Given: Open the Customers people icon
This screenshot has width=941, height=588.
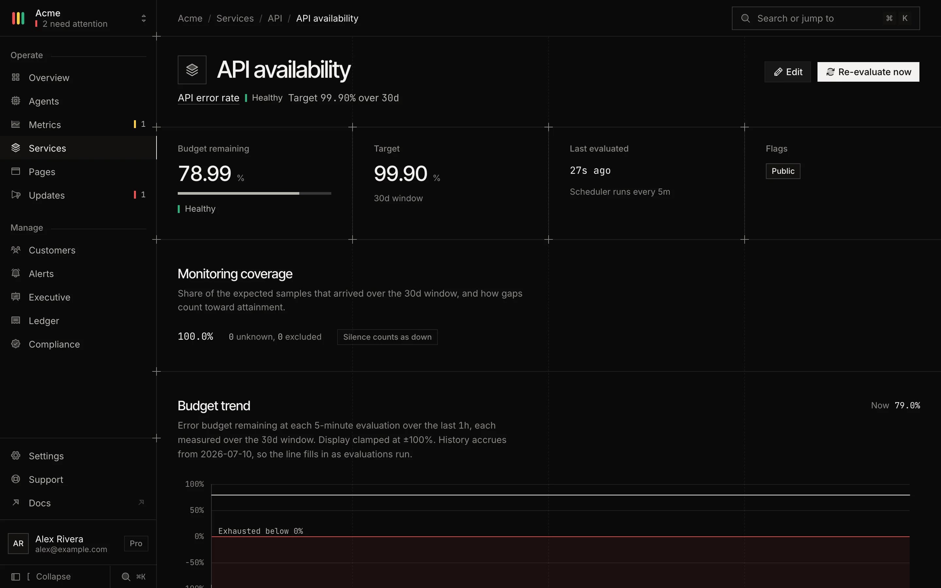Looking at the screenshot, I should (x=16, y=250).
